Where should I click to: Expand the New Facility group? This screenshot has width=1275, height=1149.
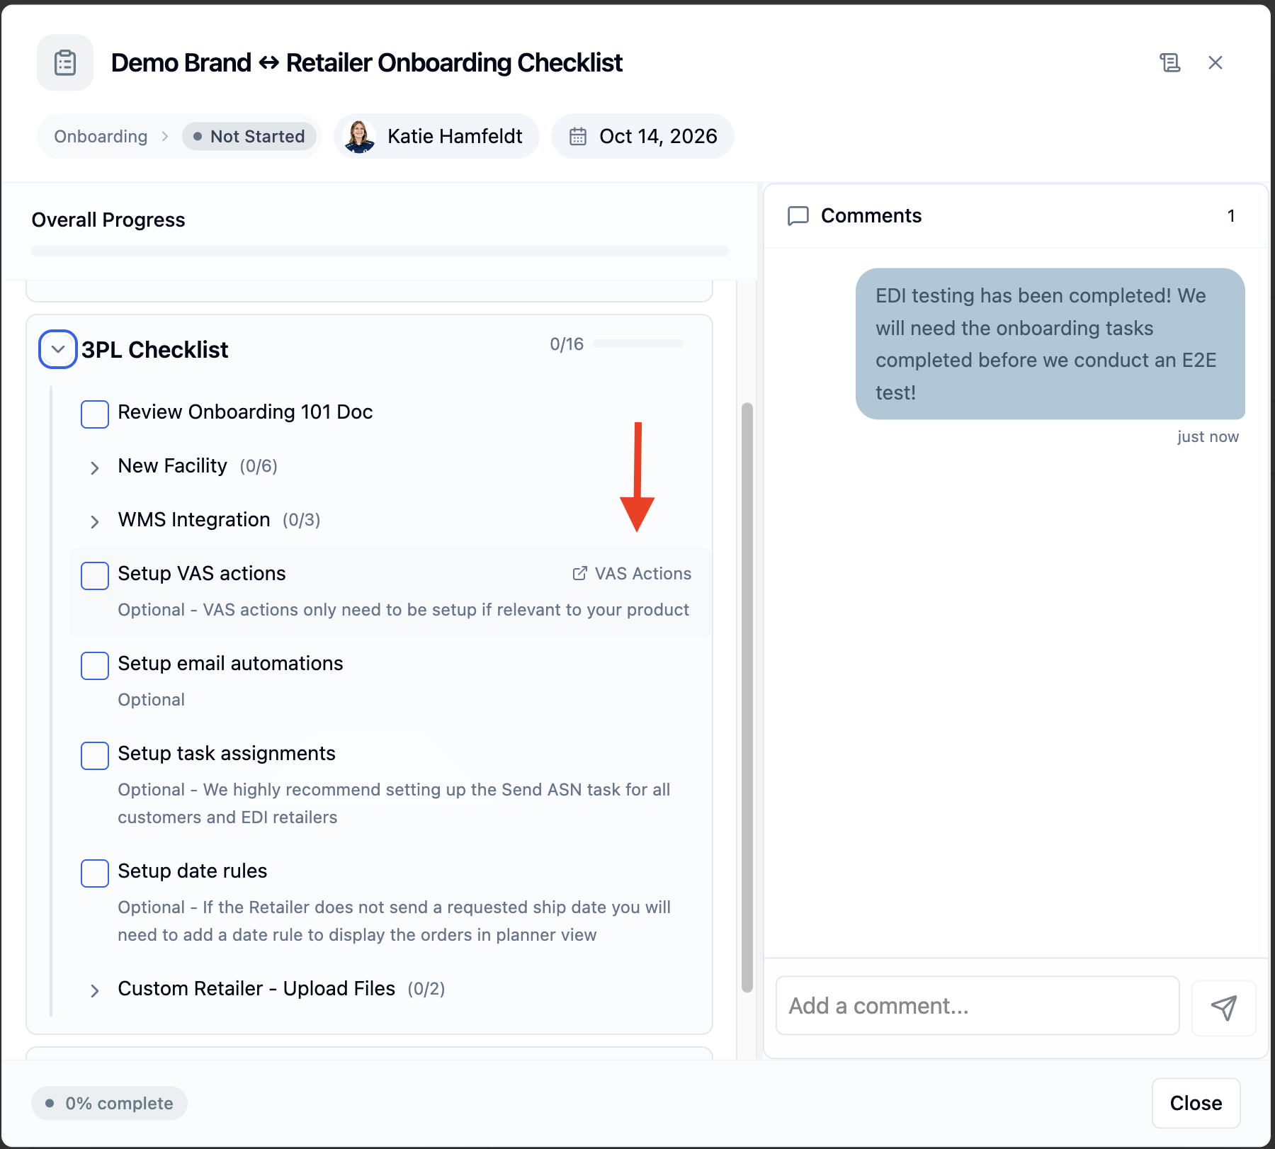94,468
